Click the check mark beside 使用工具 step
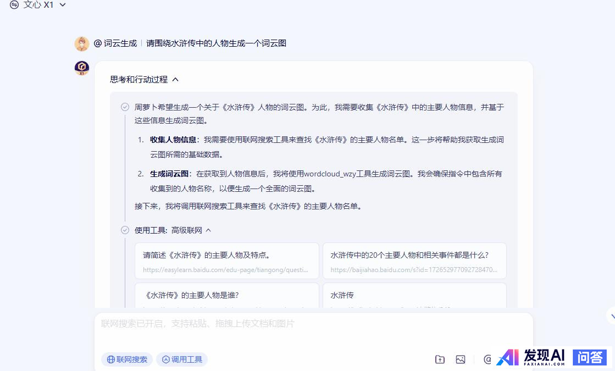The width and height of the screenshot is (615, 371). point(125,230)
